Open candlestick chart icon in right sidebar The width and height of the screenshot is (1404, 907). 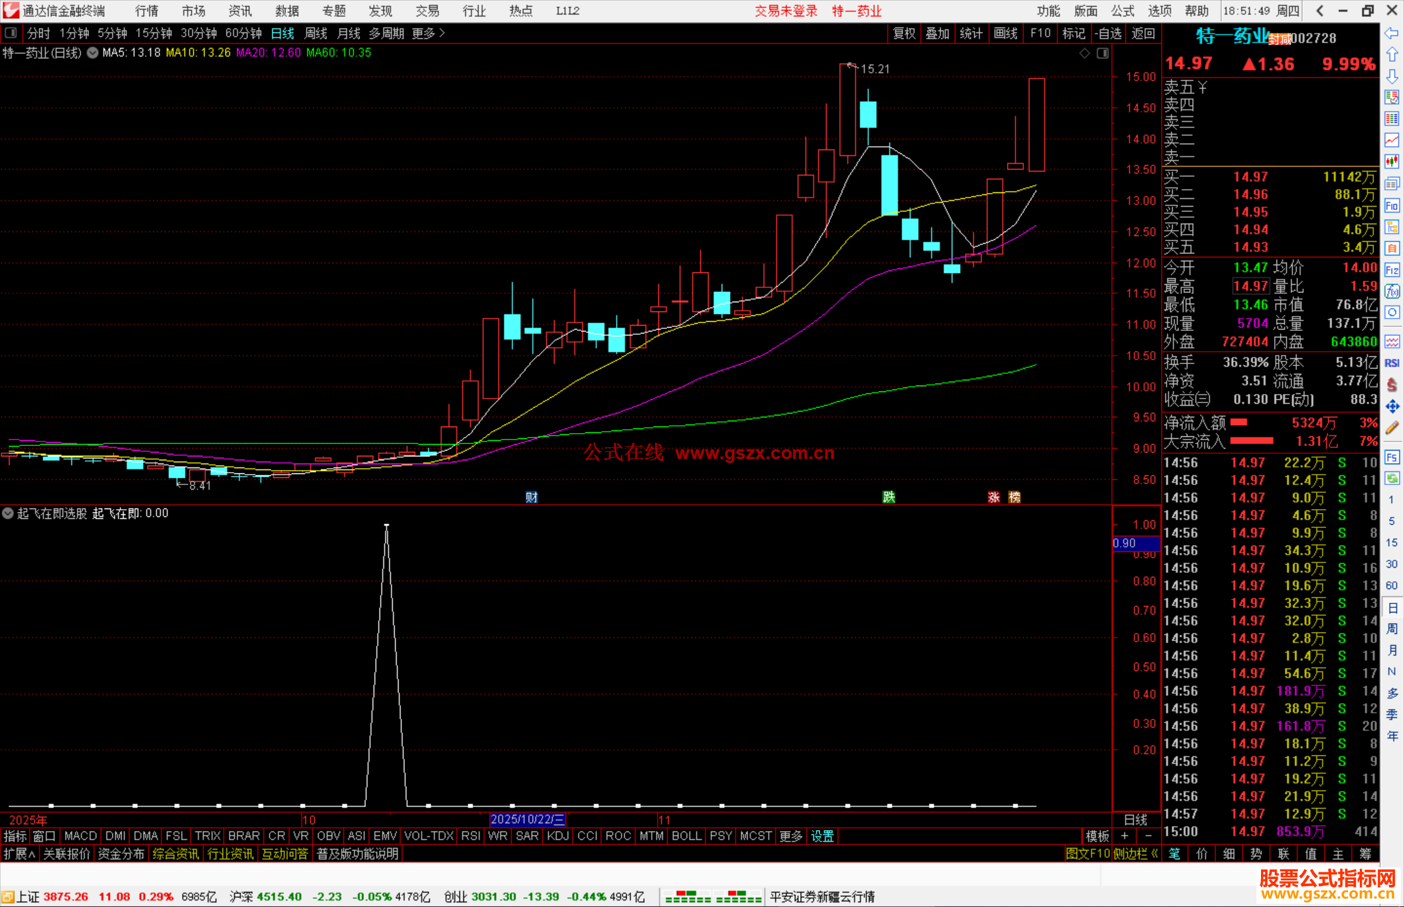pyautogui.click(x=1392, y=161)
